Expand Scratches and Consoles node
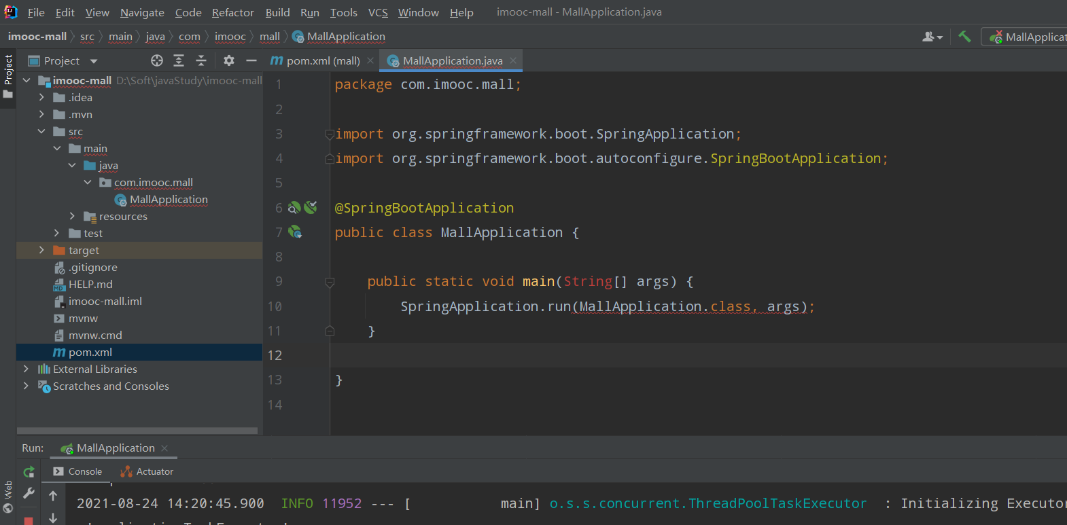 [x=27, y=386]
